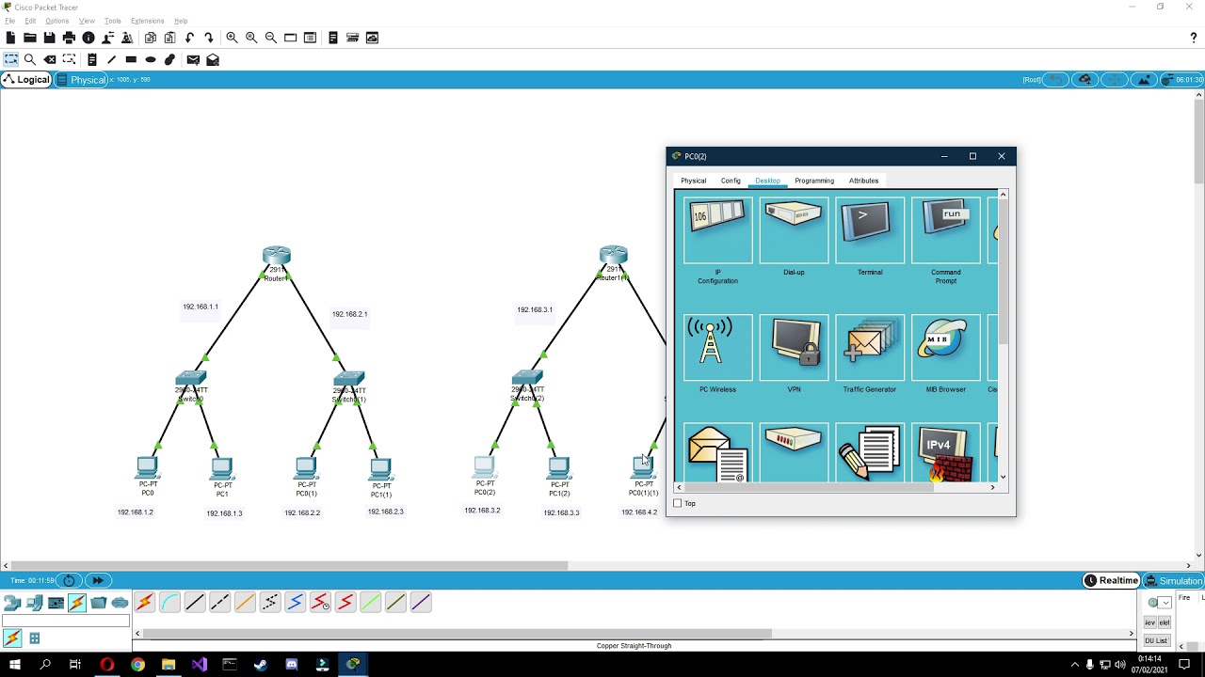Viewport: 1205px width, 677px height.
Task: Select End Devices category
Action: (x=34, y=603)
